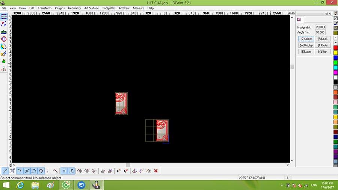The height and width of the screenshot is (190, 338).
Task: Click the midpoint snap star icon
Action: point(12,171)
